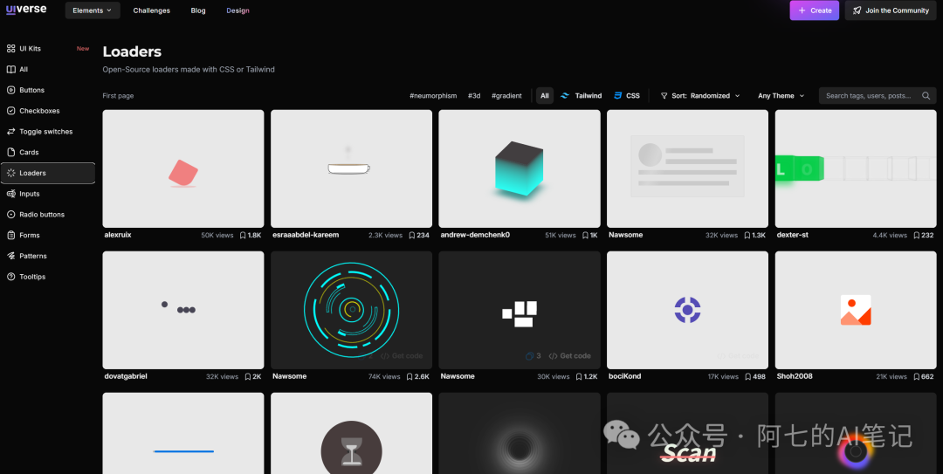Viewport: 943px width, 474px height.
Task: Click bookmark icon on alexruix post
Action: click(x=243, y=235)
